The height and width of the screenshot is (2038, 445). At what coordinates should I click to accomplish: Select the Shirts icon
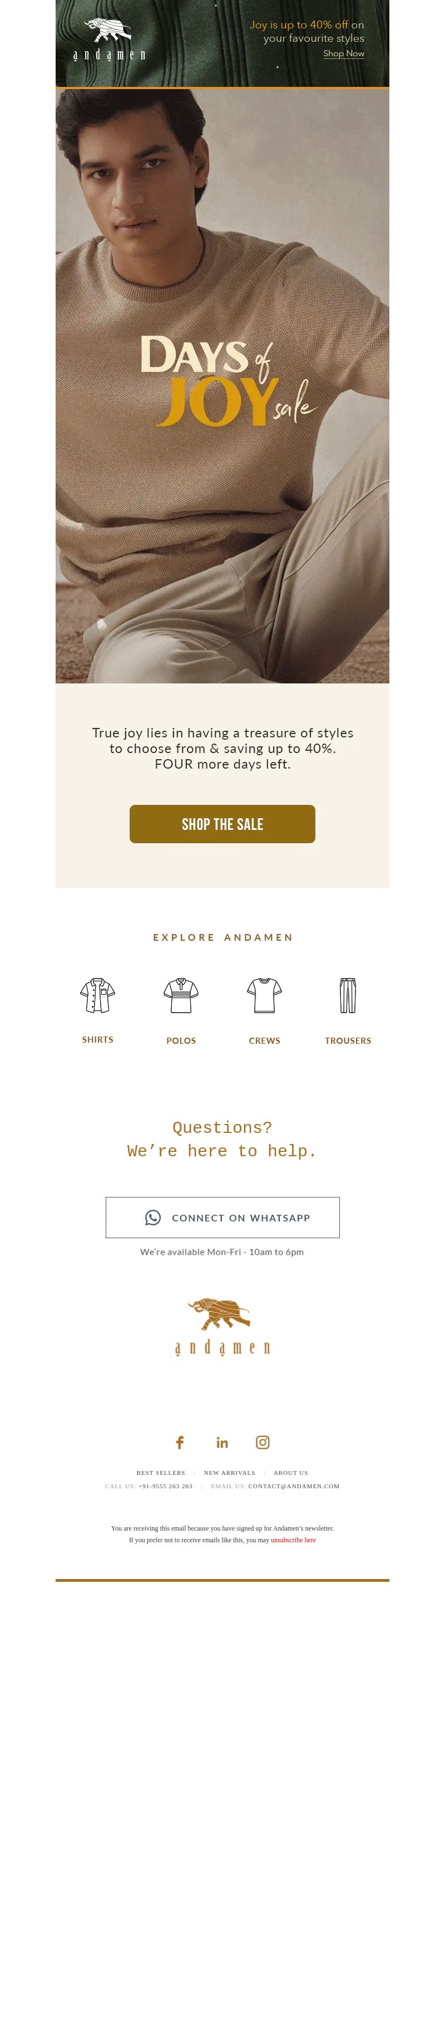(x=97, y=995)
